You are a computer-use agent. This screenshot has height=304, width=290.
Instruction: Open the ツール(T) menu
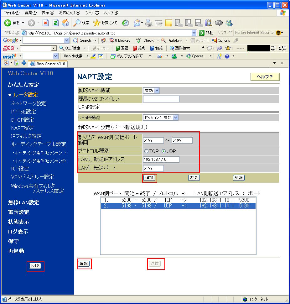pos(92,13)
